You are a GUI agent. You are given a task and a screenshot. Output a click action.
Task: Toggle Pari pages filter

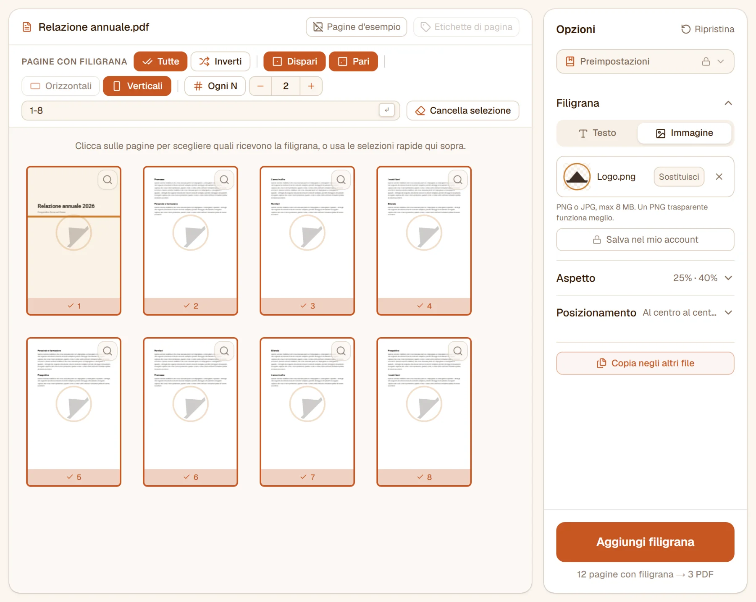353,62
